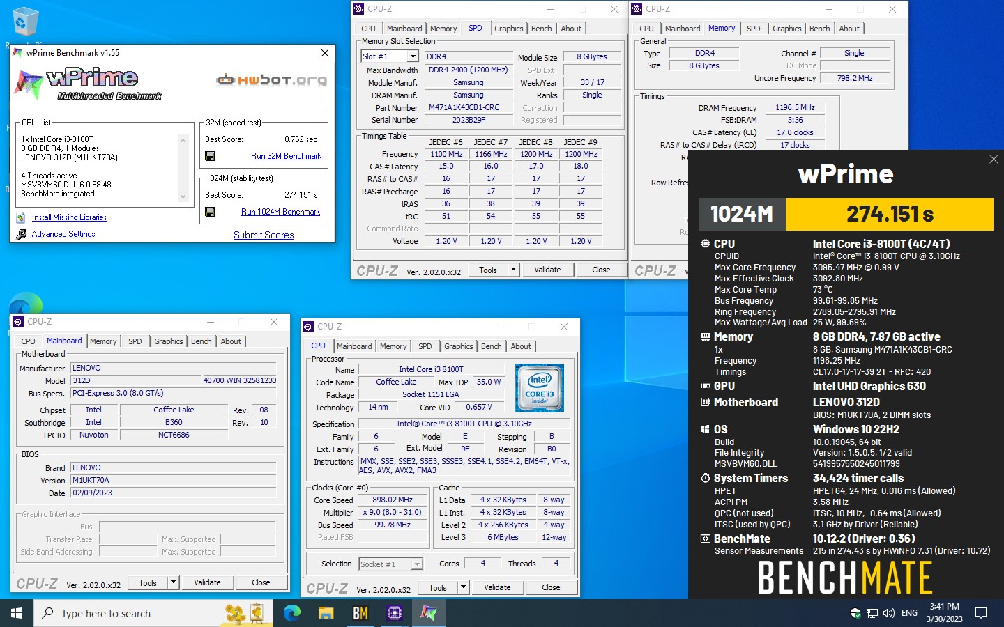This screenshot has width=1004, height=627.
Task: Switch to the Graphics tab in SPD CPU-Z window
Action: point(509,29)
